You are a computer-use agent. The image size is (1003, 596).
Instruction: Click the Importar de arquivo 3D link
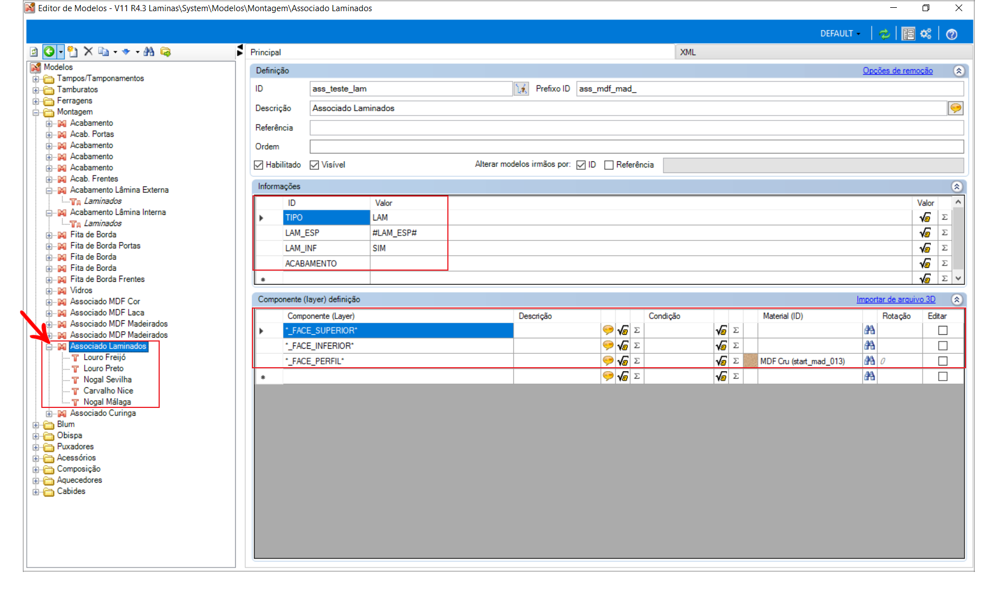(896, 300)
